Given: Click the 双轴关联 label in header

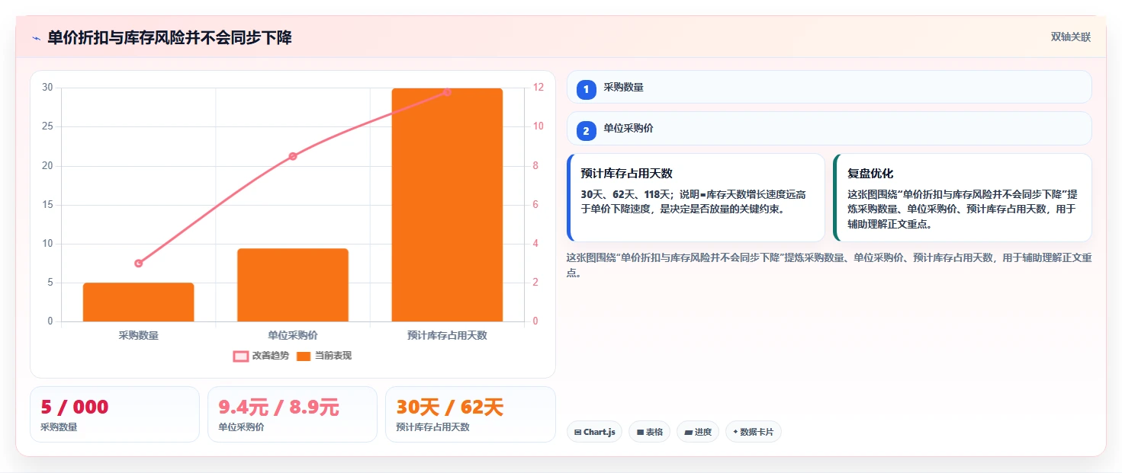Looking at the screenshot, I should pyautogui.click(x=1071, y=37).
